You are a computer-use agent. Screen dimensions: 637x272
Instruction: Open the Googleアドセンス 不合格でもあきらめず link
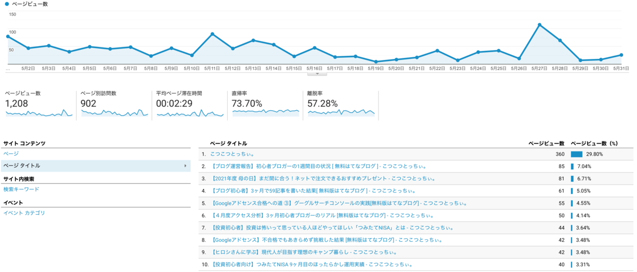coord(326,240)
